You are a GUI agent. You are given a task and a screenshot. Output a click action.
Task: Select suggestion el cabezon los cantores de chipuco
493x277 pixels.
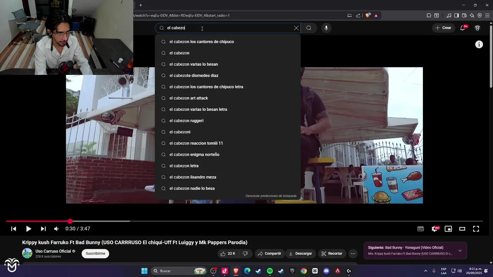(x=228, y=42)
